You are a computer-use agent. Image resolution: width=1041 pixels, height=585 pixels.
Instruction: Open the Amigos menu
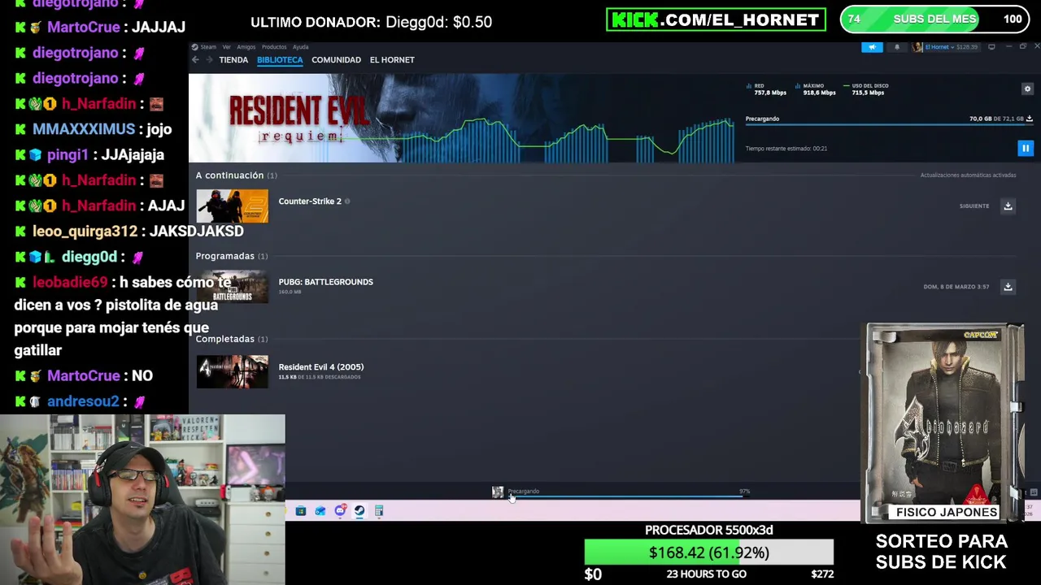[246, 47]
